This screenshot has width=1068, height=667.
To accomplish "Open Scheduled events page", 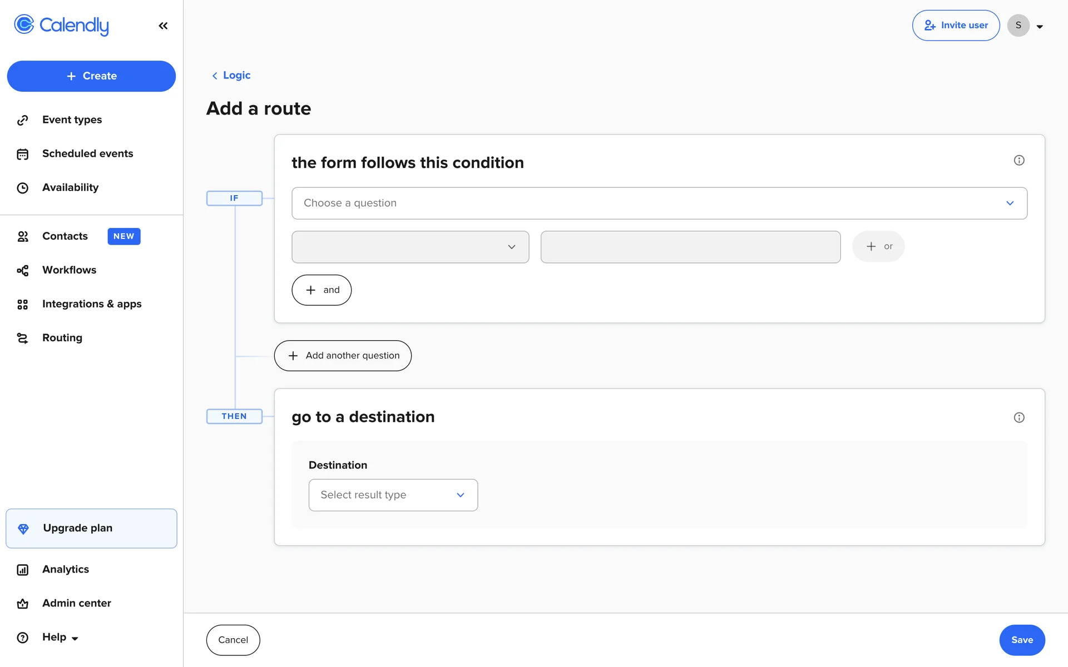I will (87, 153).
